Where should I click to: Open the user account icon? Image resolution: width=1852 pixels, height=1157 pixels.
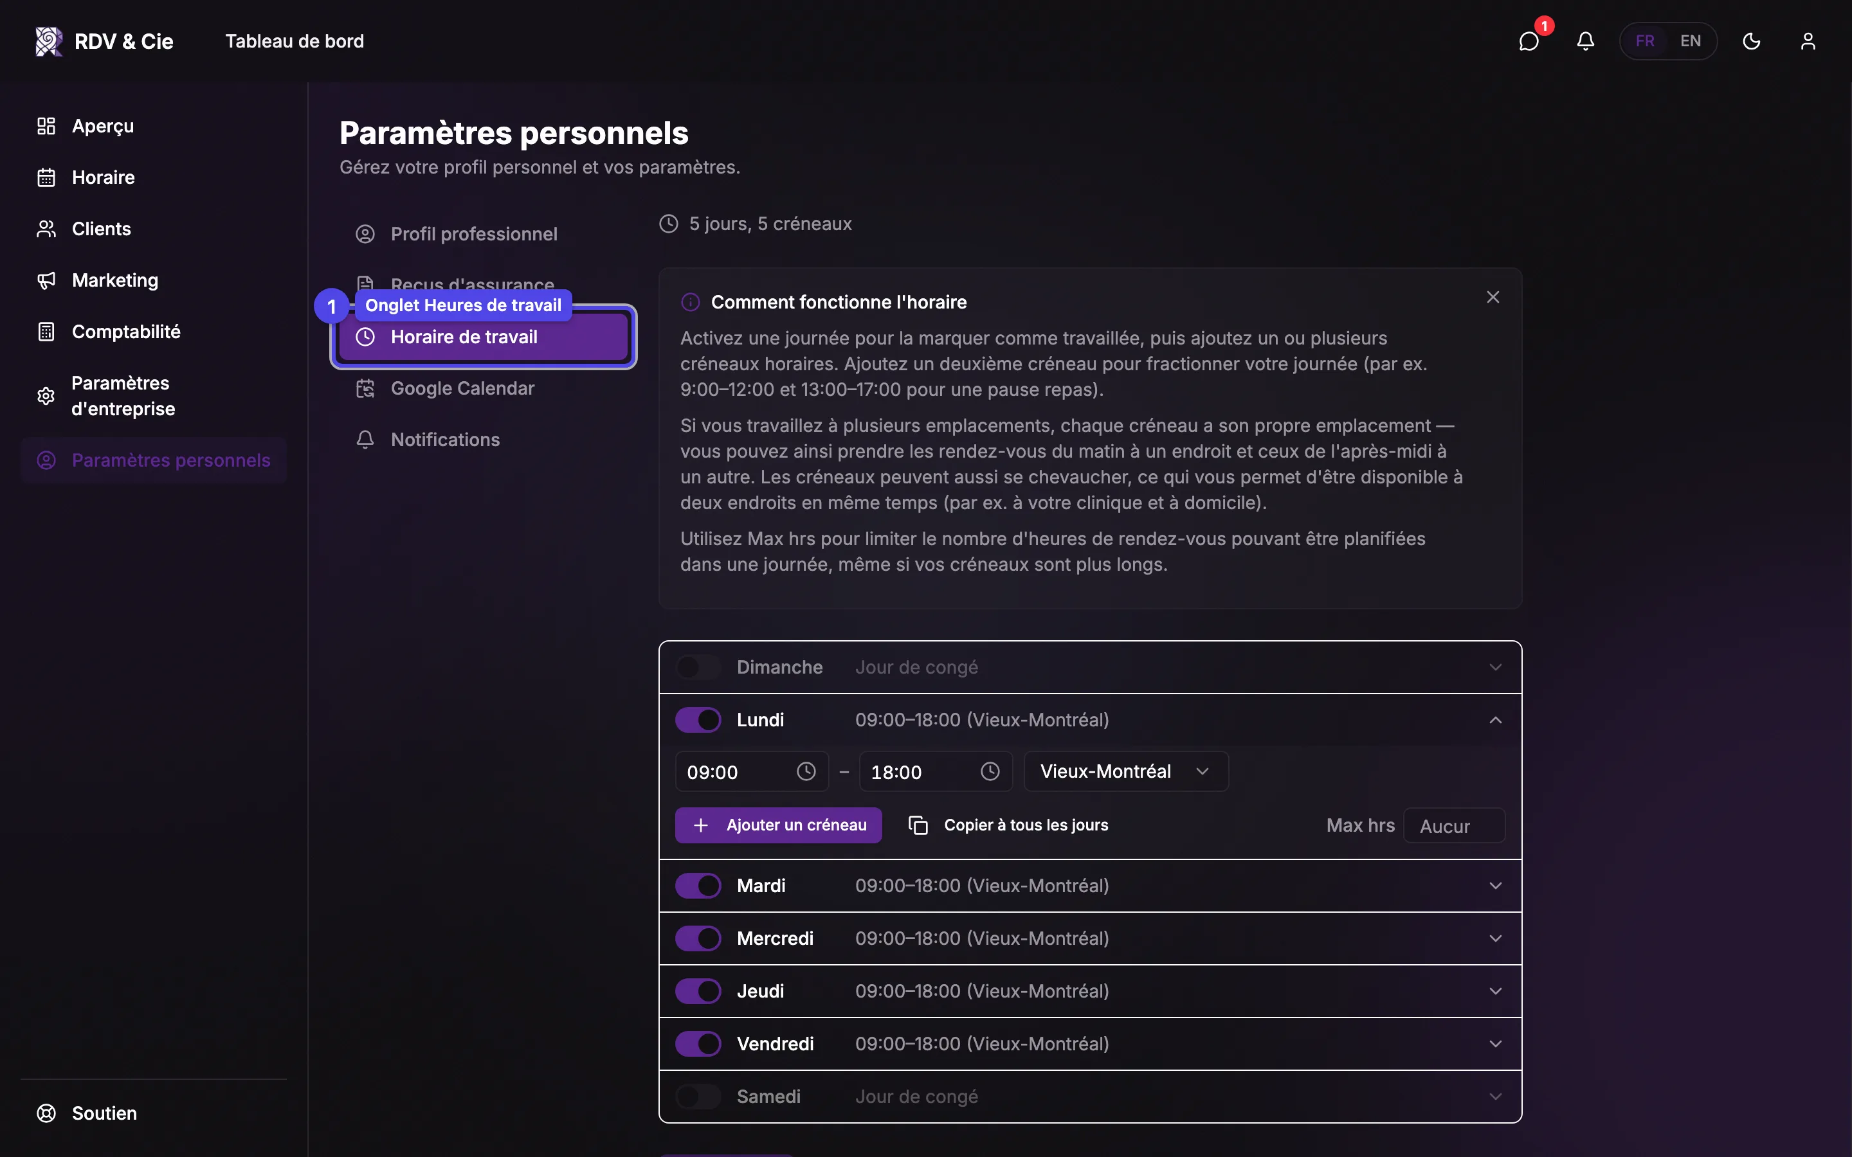pyautogui.click(x=1808, y=41)
